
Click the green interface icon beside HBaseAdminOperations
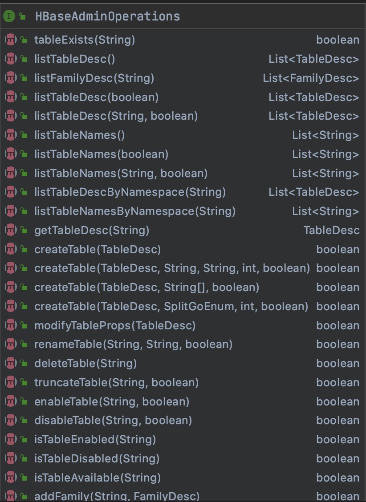(9, 16)
